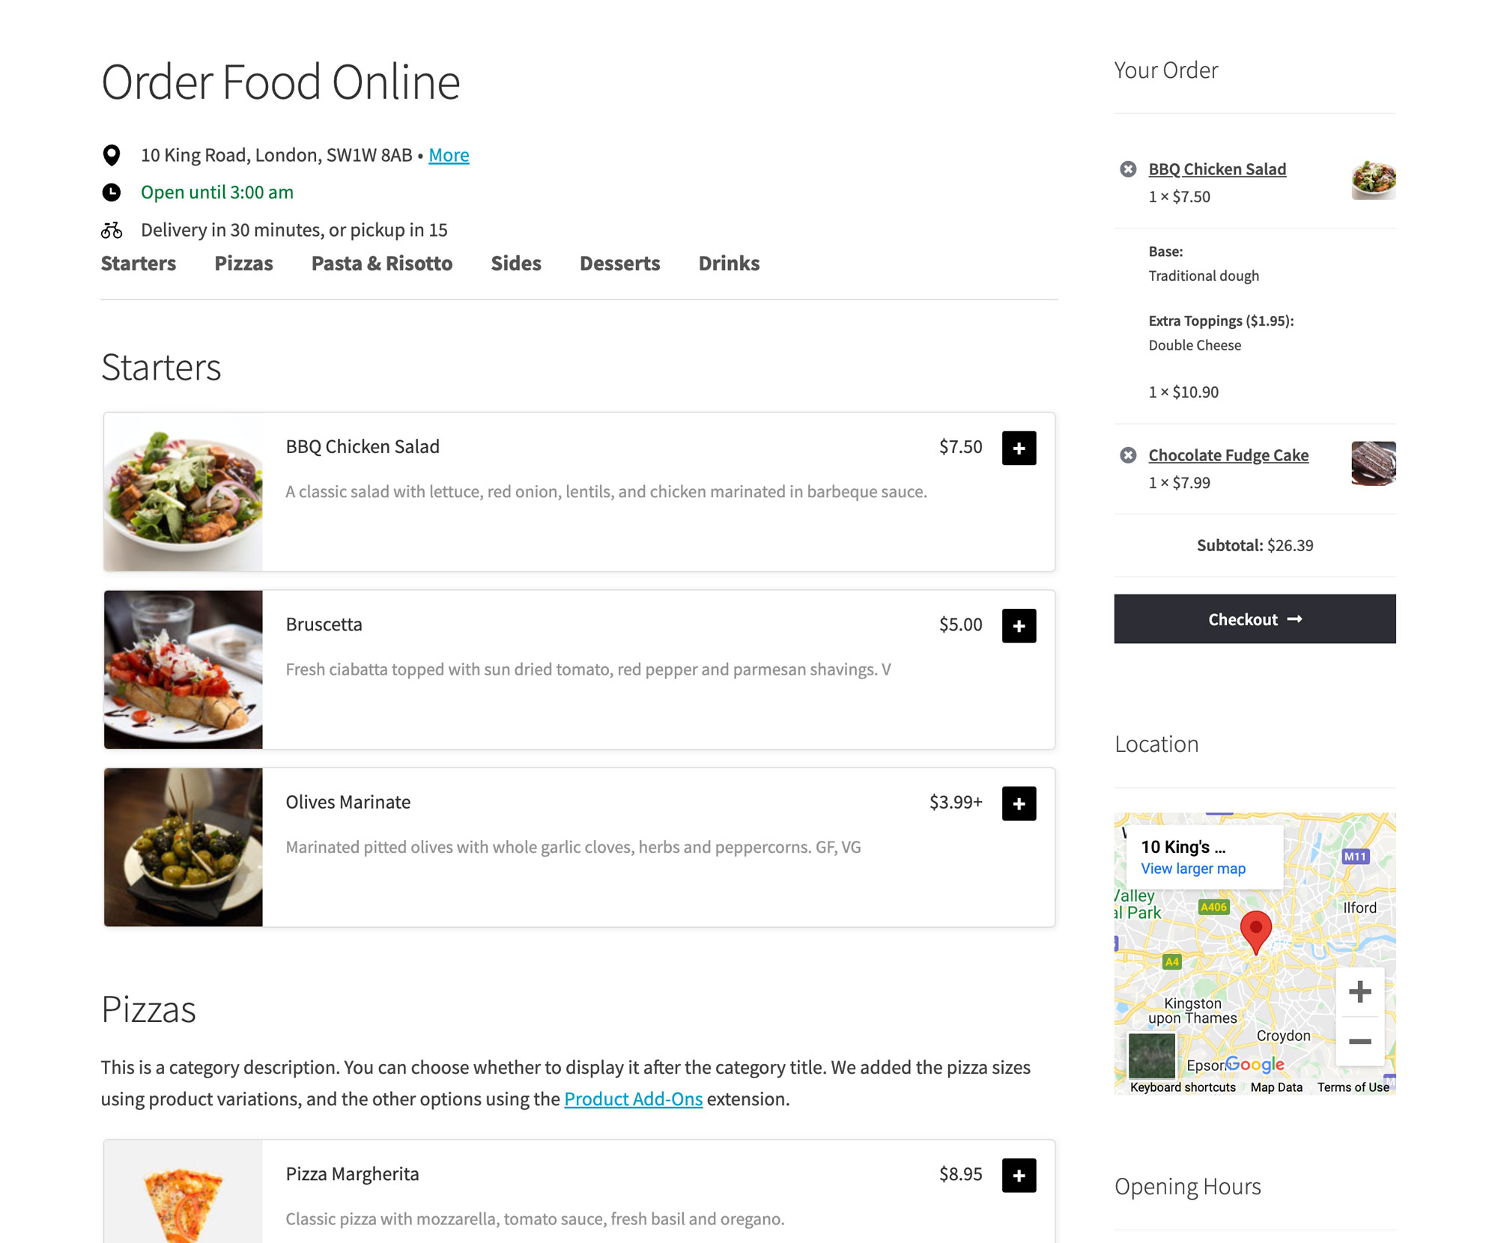Open the Bruscetta dish photo
Viewport: 1498px width, 1243px height.
pos(184,669)
